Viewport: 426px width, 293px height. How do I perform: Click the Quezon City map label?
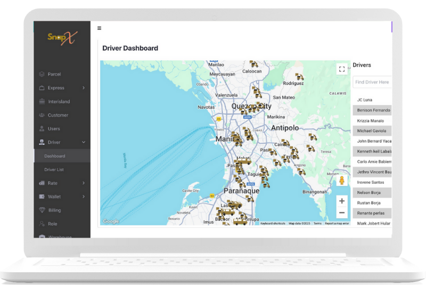251,106
